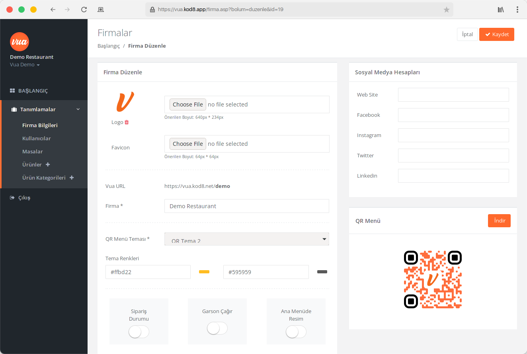
Task: Click the Tanımlamalar briefcase icon
Action: [14, 110]
